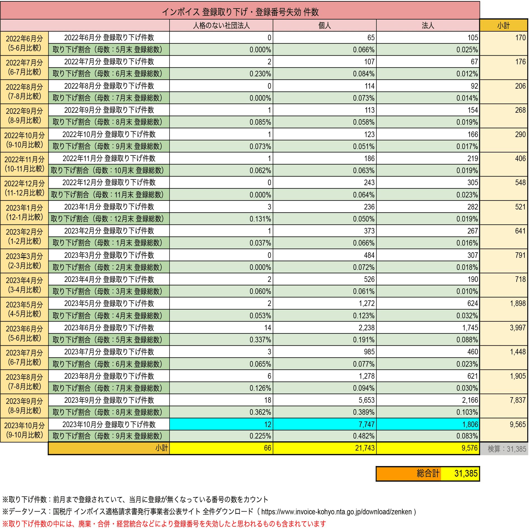The image size is (530, 530).
Task: Click percentage 0.482% cell
Action: tap(325, 436)
